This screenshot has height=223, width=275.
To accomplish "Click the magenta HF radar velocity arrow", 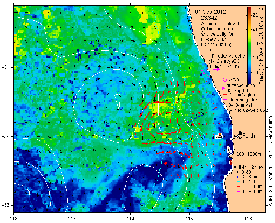I will (x=216, y=69).
